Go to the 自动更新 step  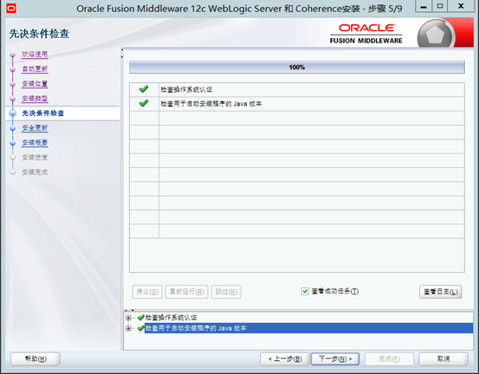(x=35, y=69)
